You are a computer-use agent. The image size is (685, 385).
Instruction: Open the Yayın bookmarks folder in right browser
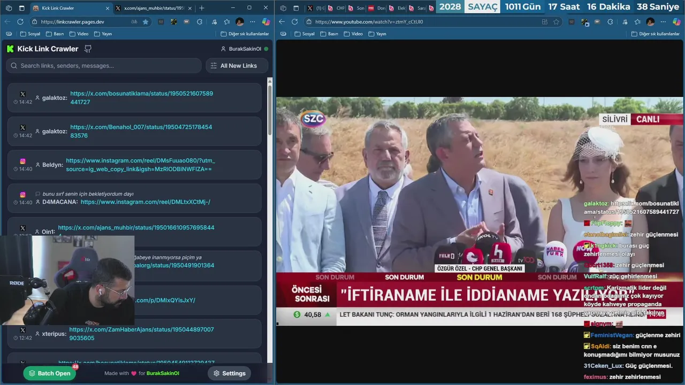click(x=377, y=34)
